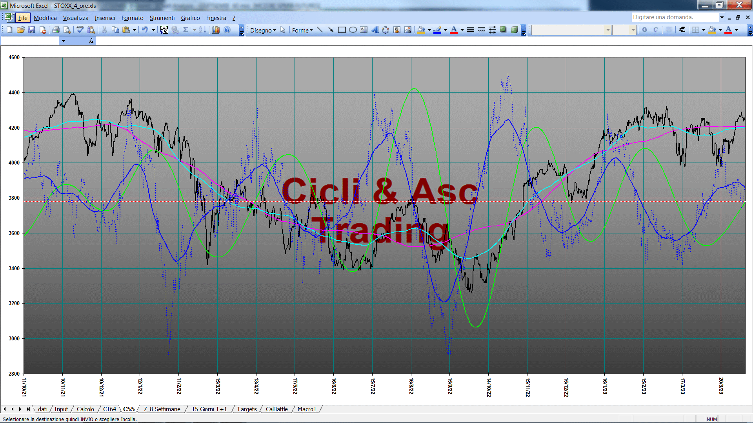753x423 pixels.
Task: Open the Grafico menu
Action: click(190, 18)
